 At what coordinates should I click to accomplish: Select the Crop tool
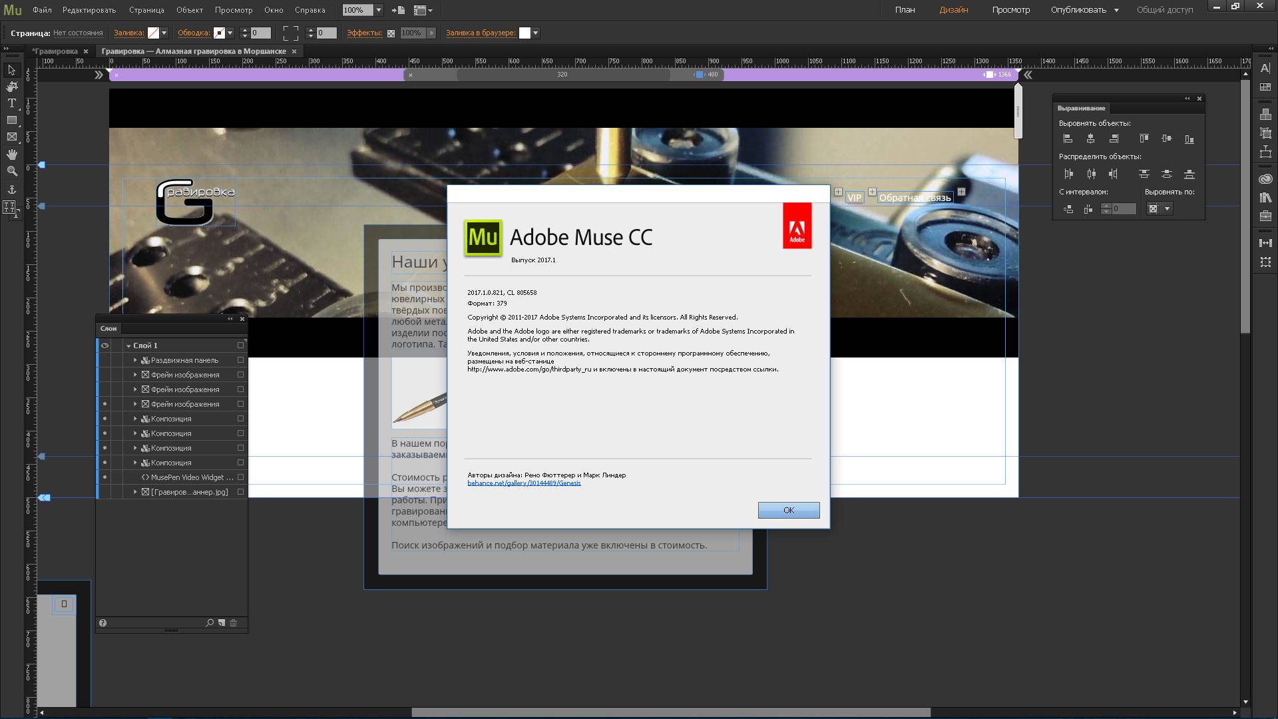point(11,87)
